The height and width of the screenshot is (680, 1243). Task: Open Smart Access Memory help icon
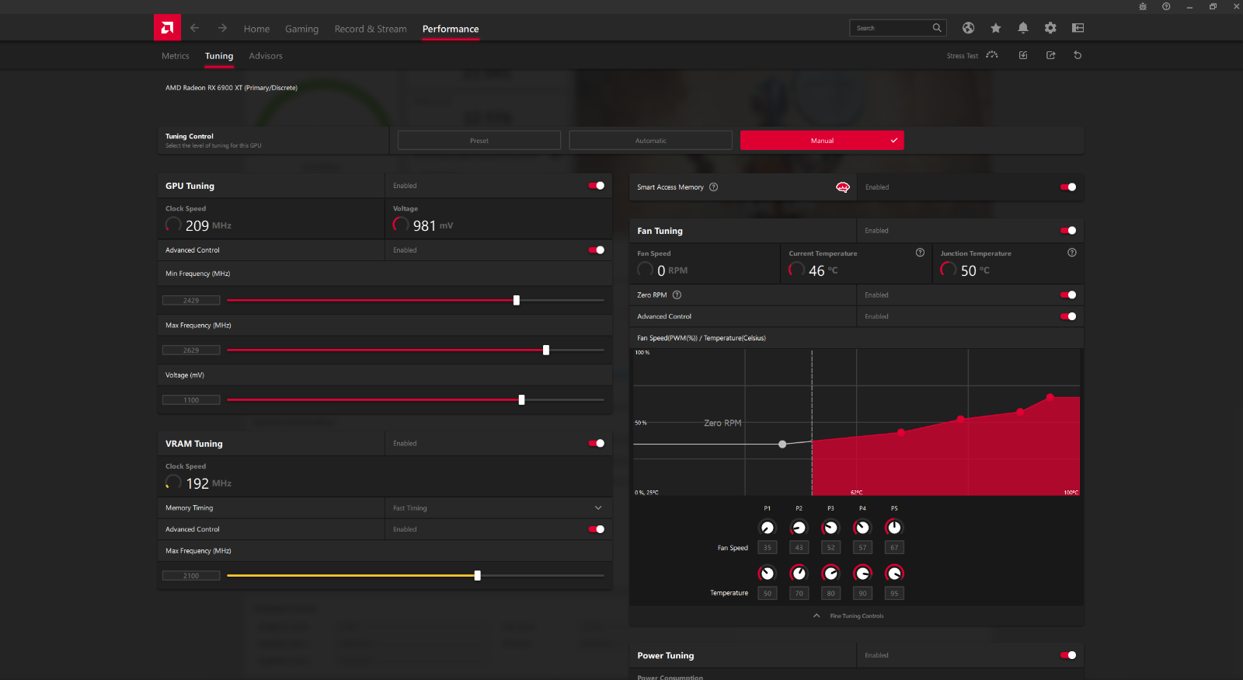click(713, 187)
